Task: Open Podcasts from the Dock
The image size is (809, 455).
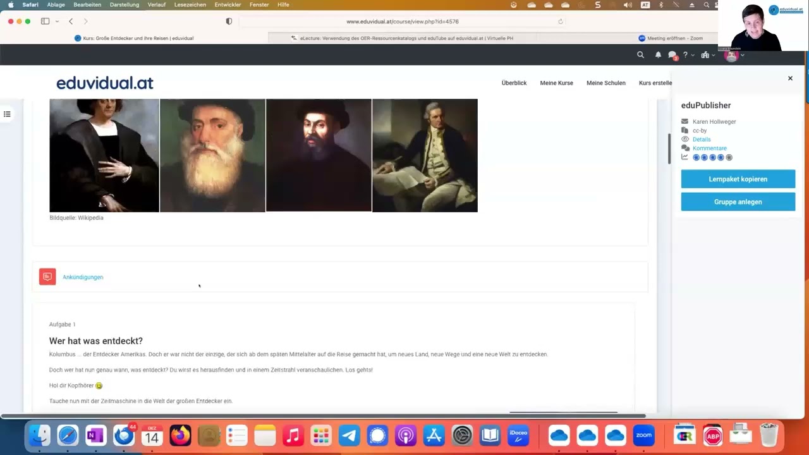Action: point(406,435)
